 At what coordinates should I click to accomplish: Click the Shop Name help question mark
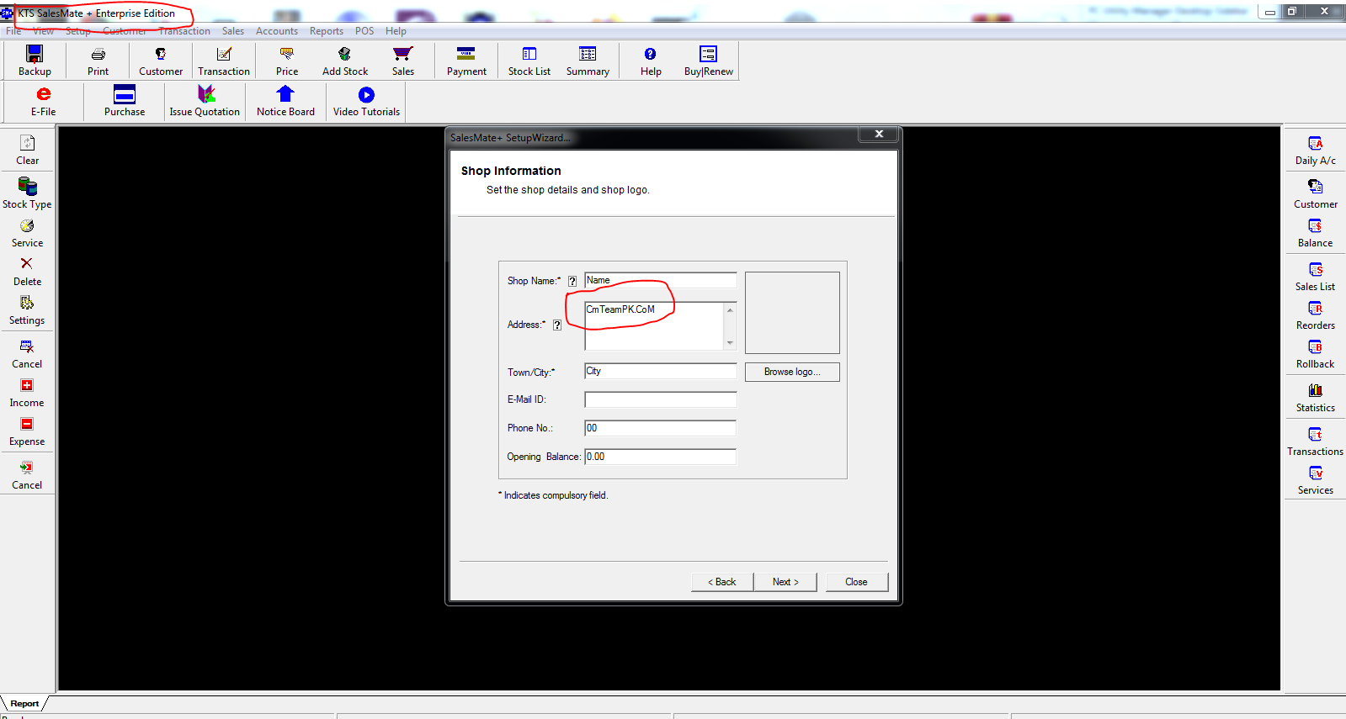point(572,282)
